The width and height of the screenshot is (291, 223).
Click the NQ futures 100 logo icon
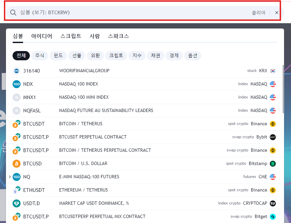point(17,177)
